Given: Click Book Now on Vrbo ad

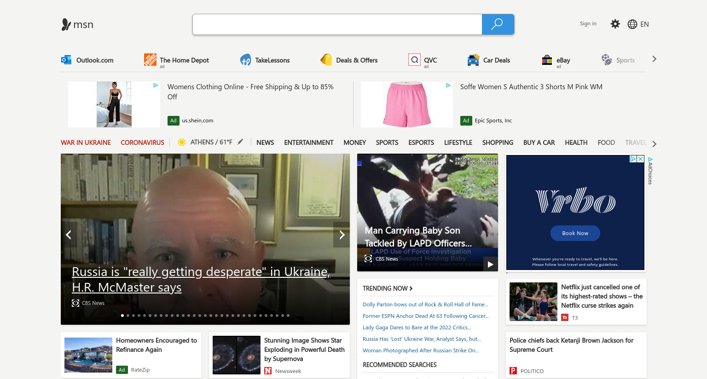Looking at the screenshot, I should pyautogui.click(x=575, y=233).
